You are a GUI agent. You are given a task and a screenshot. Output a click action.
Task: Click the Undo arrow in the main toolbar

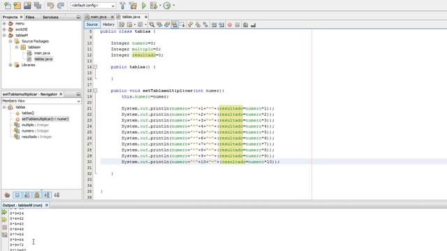click(x=50, y=6)
